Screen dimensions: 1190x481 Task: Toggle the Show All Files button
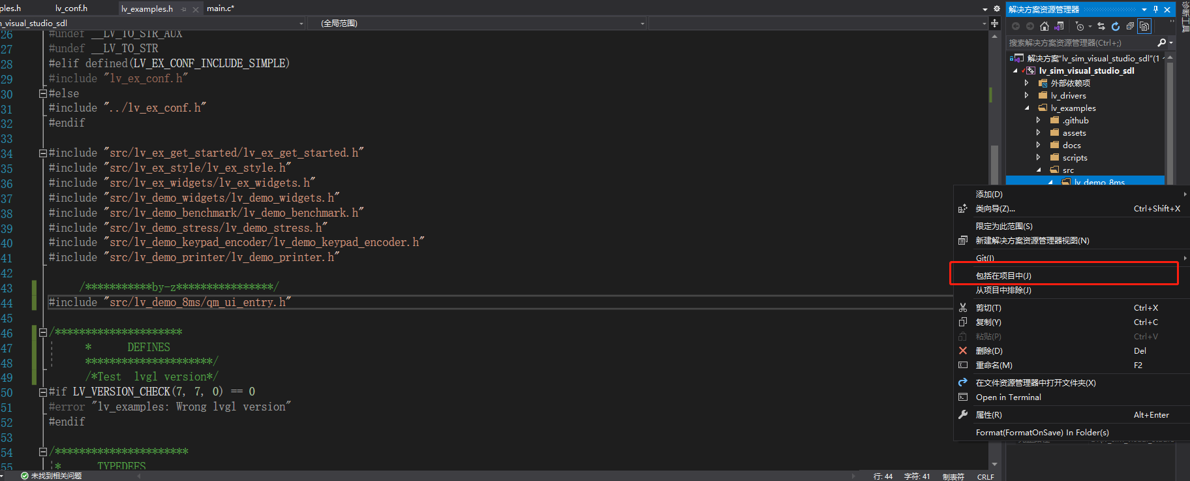[x=1144, y=26]
